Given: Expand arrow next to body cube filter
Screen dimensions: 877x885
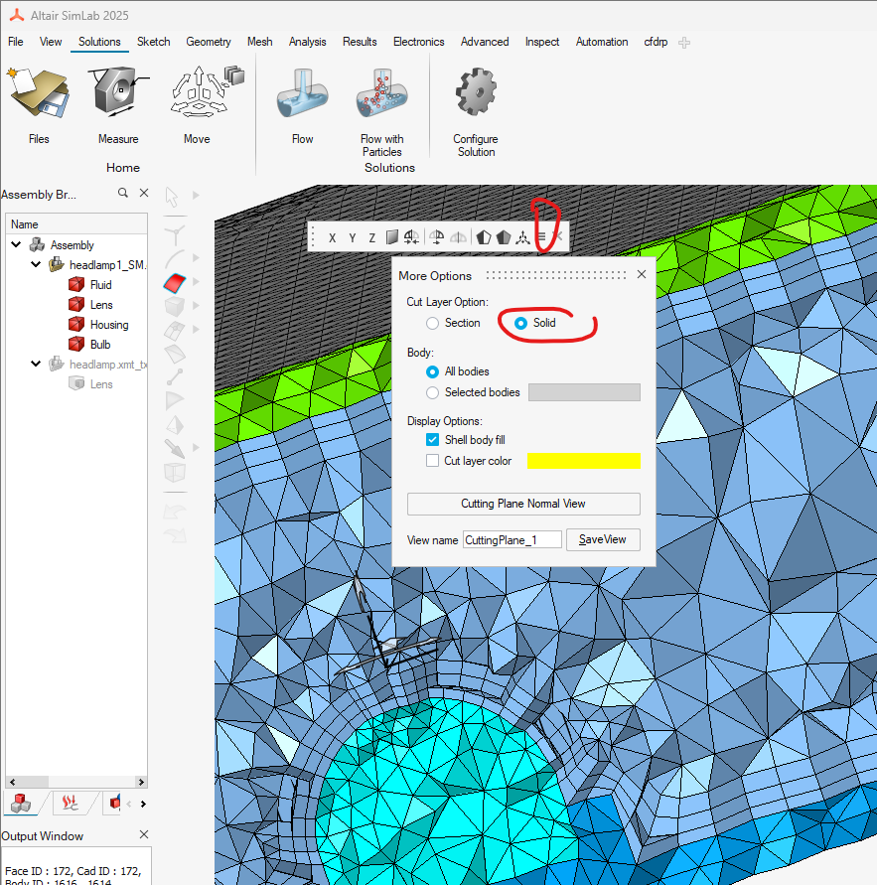Looking at the screenshot, I should (x=196, y=305).
